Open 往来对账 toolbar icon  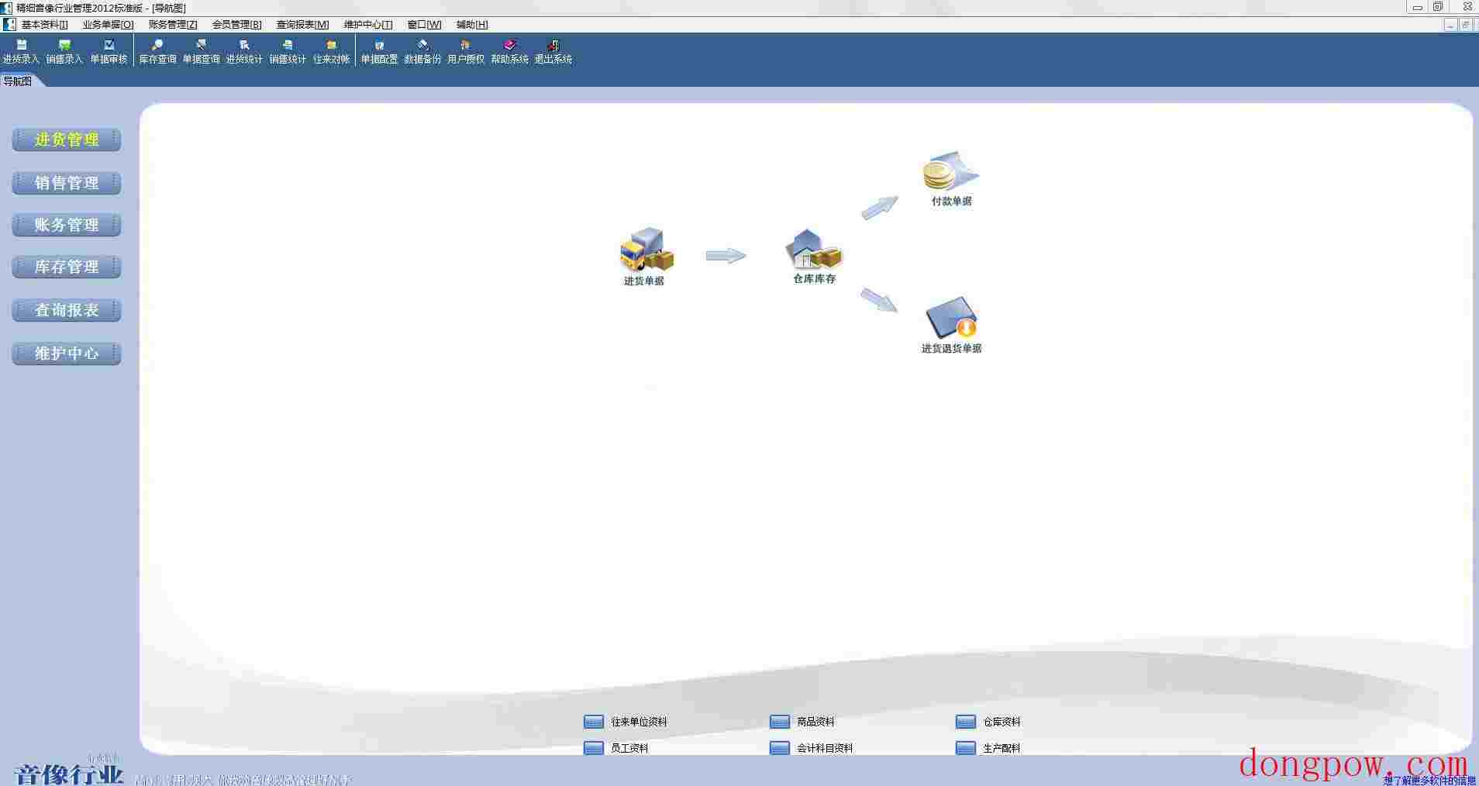[x=331, y=52]
